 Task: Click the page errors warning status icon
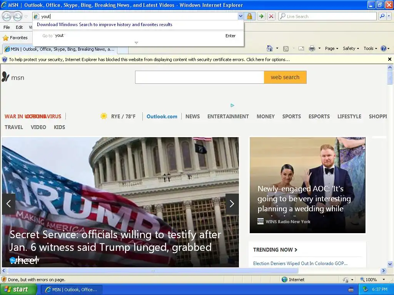point(4,280)
